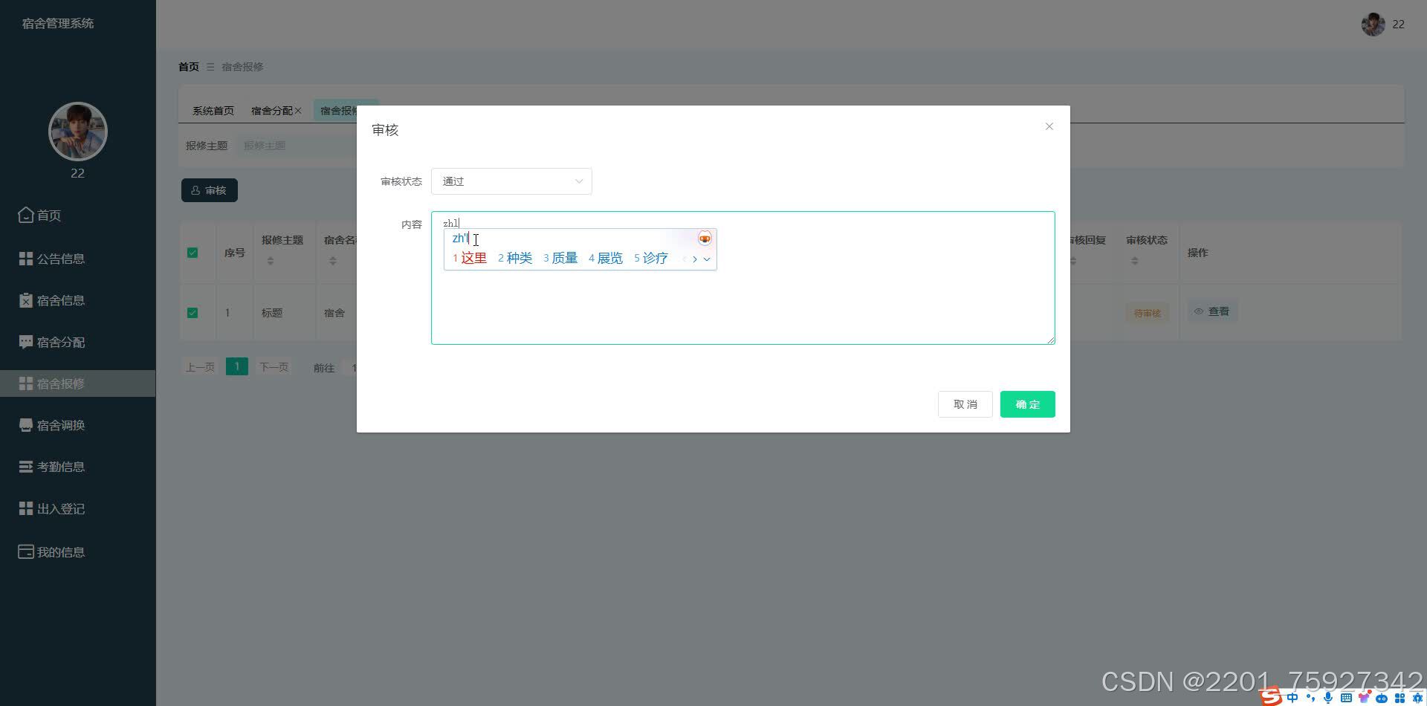Click the 下一页 pagination button

(274, 367)
